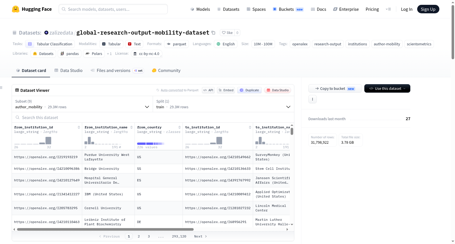
Task: Click the Cornell University cell
Action: tap(108, 208)
